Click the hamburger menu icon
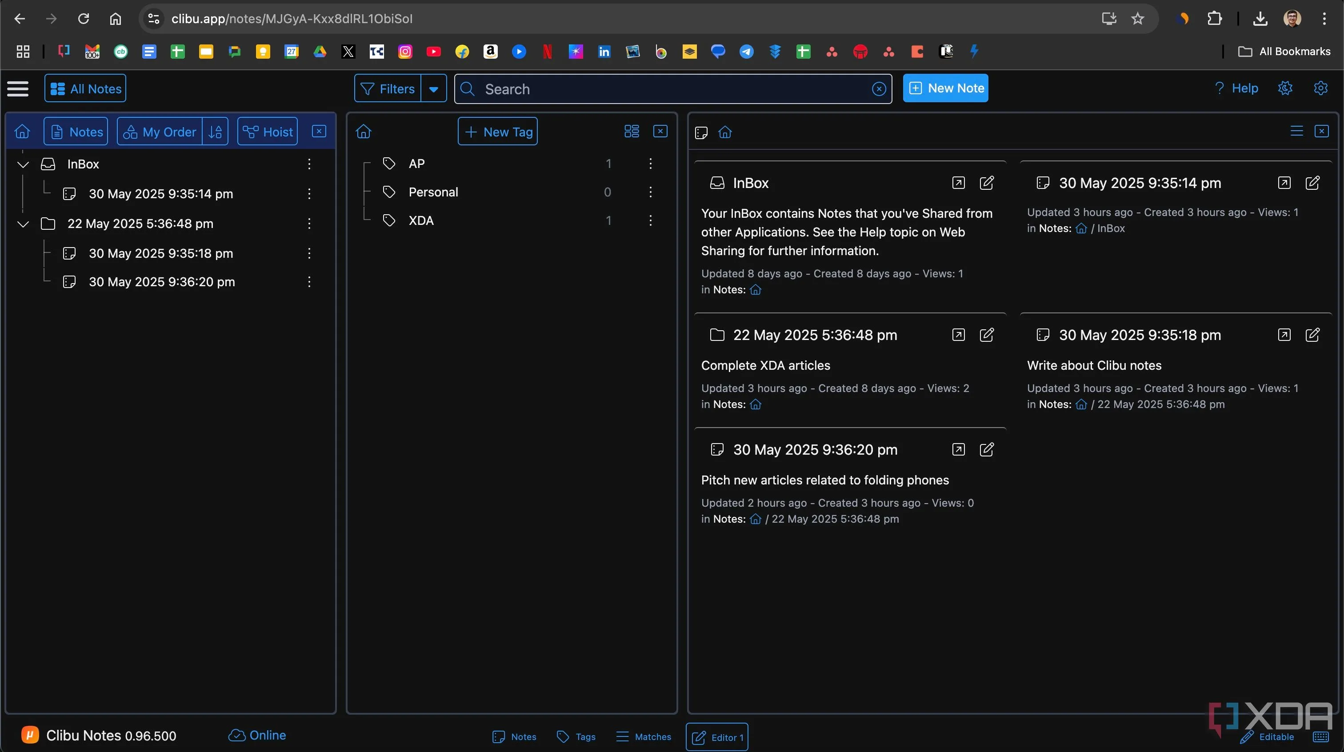Viewport: 1344px width, 752px height. click(x=18, y=88)
